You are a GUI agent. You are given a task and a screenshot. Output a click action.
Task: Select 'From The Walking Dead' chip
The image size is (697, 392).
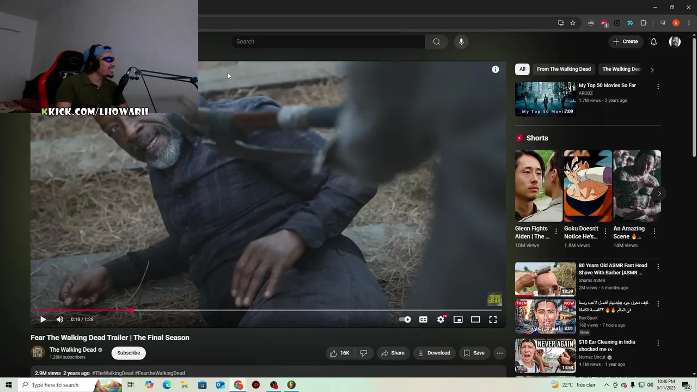564,69
